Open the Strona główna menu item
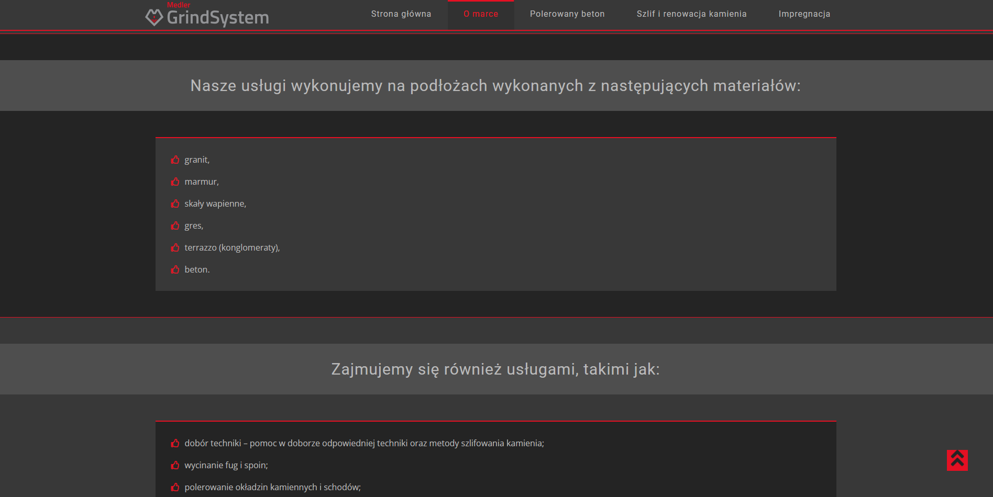 tap(401, 14)
